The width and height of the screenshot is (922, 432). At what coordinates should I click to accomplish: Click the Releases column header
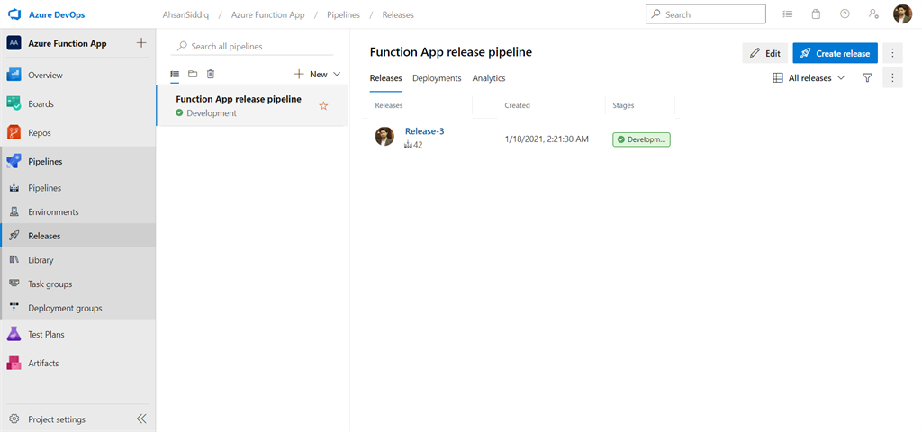point(389,105)
